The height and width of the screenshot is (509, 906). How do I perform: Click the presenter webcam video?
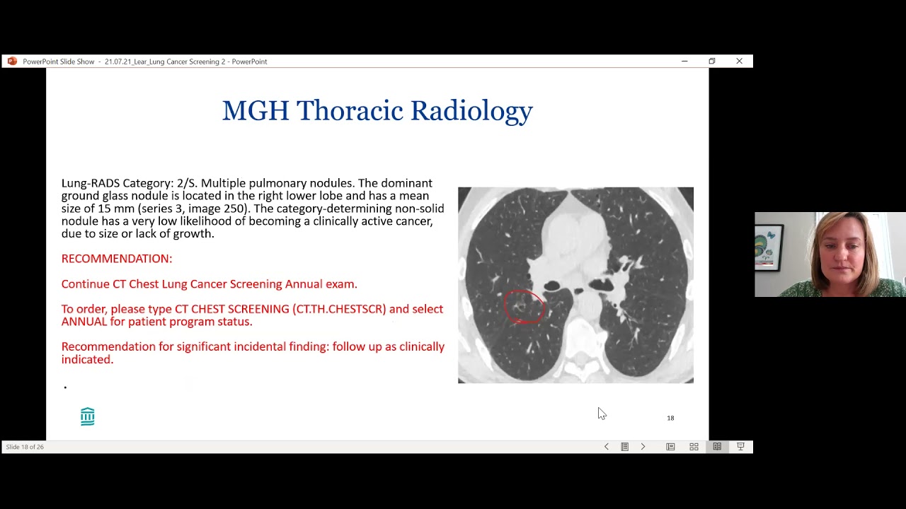pos(830,255)
